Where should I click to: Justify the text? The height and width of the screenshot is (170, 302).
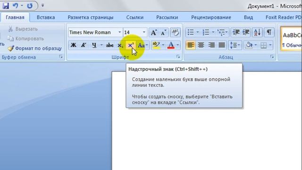coord(222,45)
